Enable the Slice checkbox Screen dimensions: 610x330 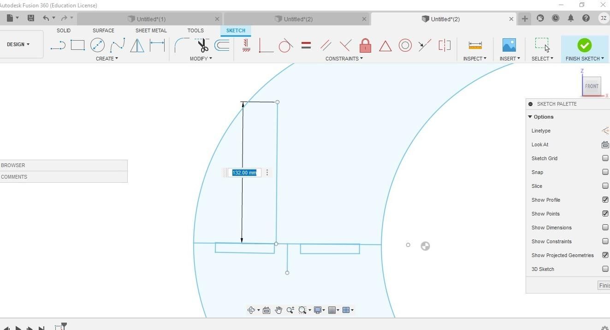[605, 186]
